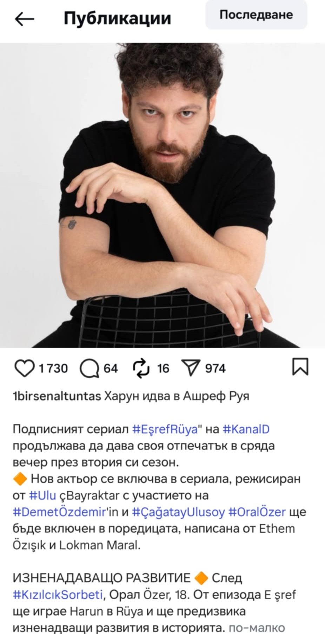Repost using the arrows loop icon
This screenshot has height=634, width=325.
pos(141,368)
